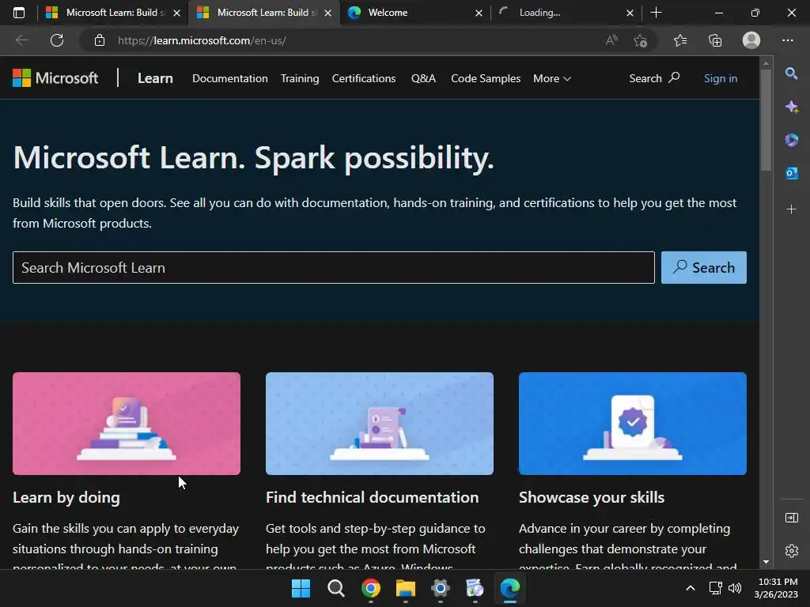Hide the sidebar using the collapse icon
The height and width of the screenshot is (607, 810).
tap(791, 517)
